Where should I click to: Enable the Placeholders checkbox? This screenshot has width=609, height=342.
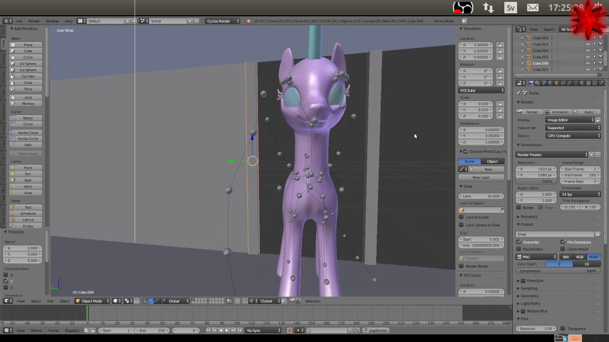click(x=519, y=249)
